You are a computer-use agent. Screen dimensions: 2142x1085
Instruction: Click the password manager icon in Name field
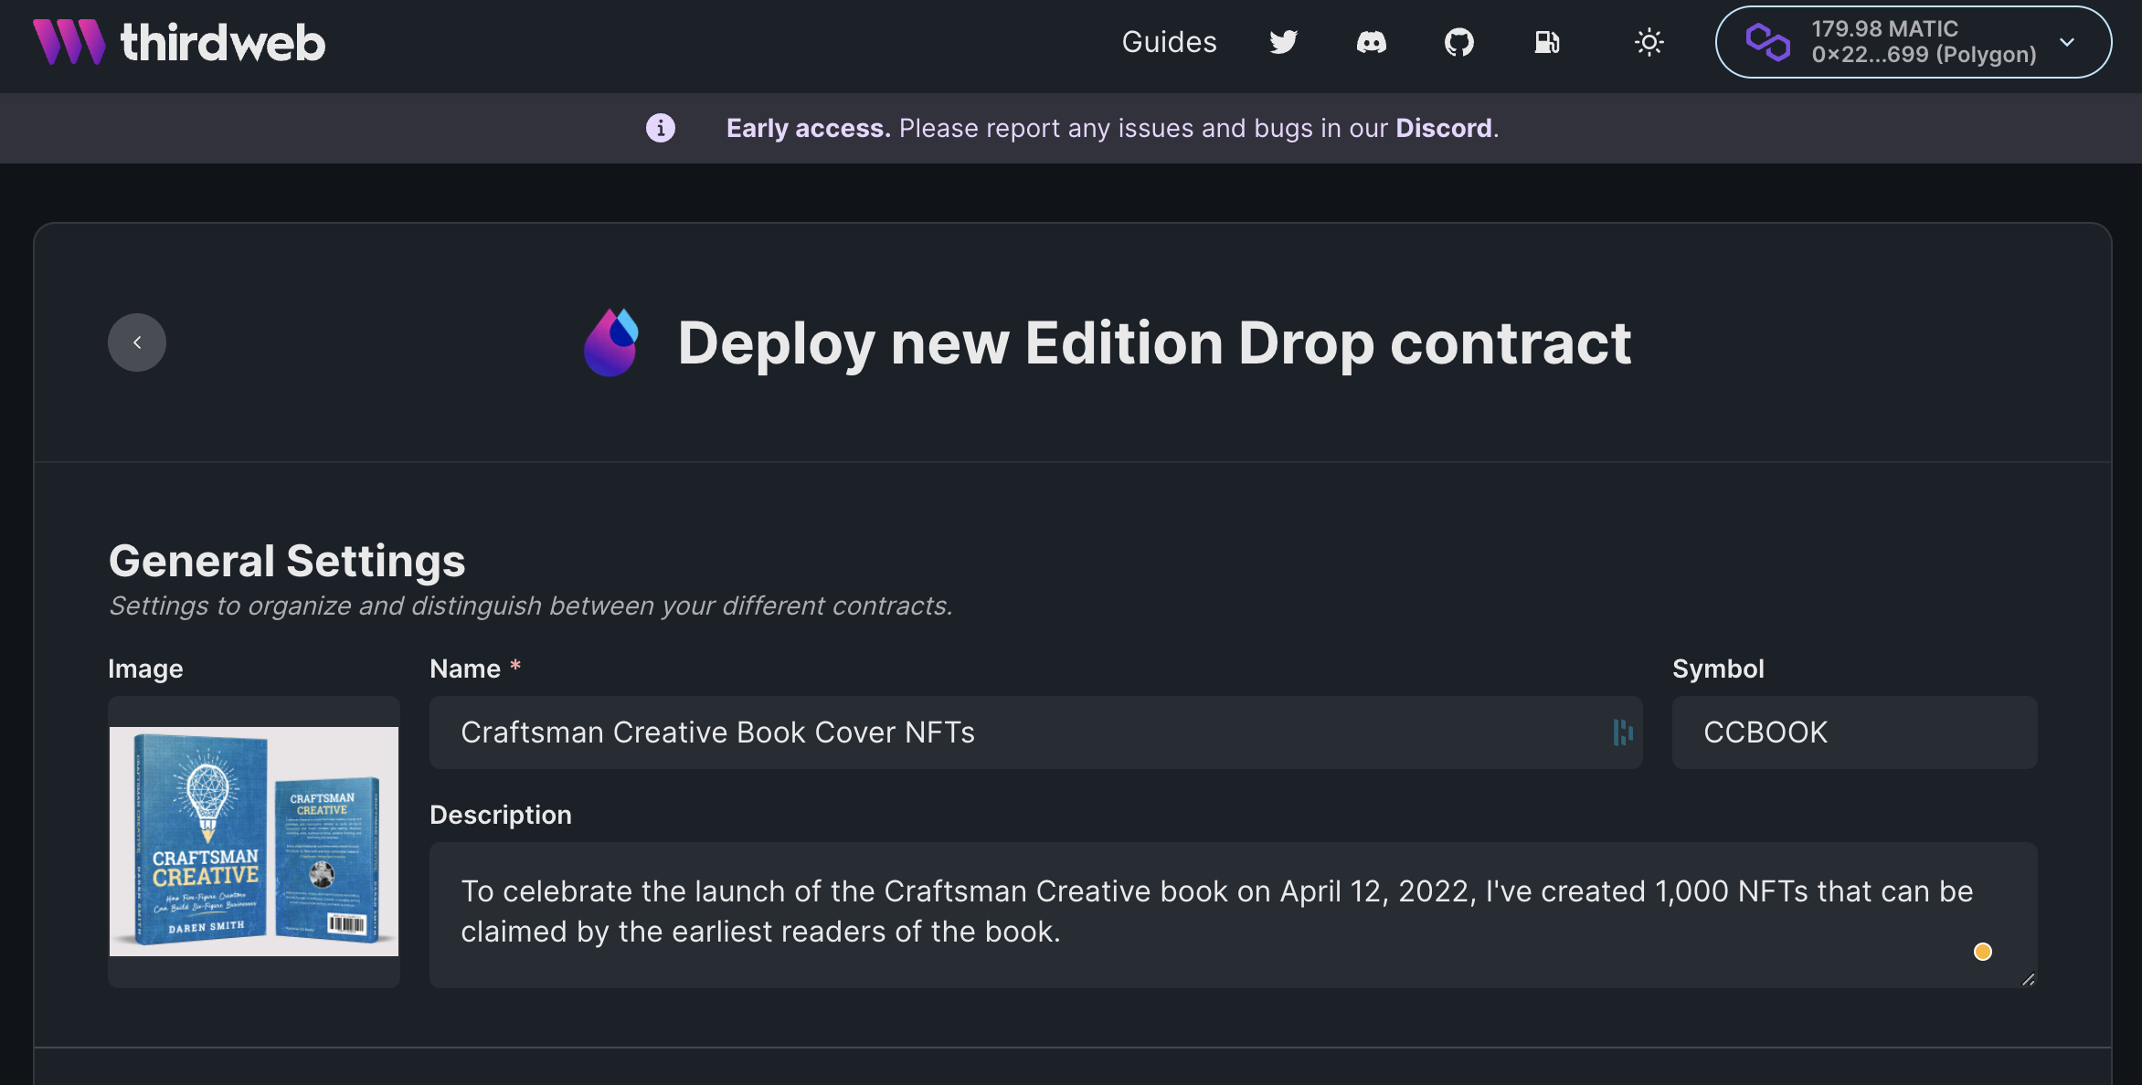tap(1623, 732)
